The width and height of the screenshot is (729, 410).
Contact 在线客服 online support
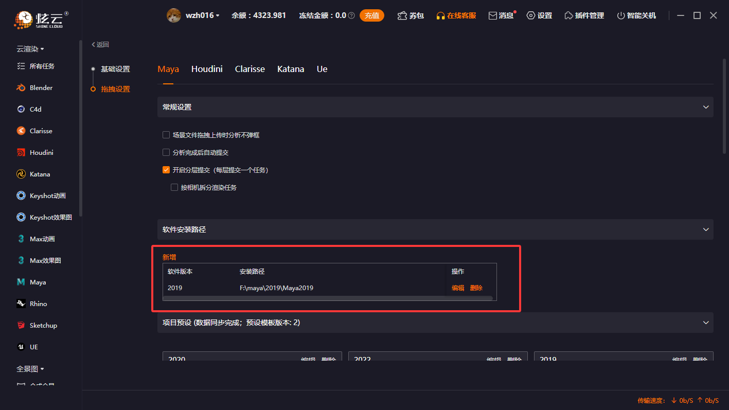[x=456, y=15]
